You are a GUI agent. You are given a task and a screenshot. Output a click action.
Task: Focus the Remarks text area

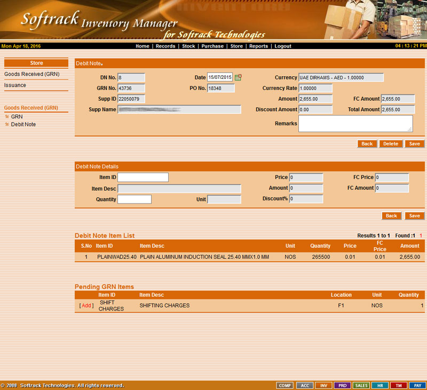[x=355, y=124]
